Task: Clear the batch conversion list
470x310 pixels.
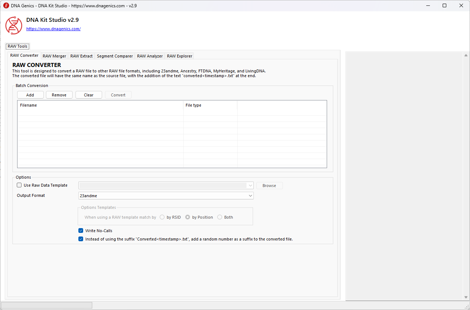Action: pyautogui.click(x=89, y=95)
